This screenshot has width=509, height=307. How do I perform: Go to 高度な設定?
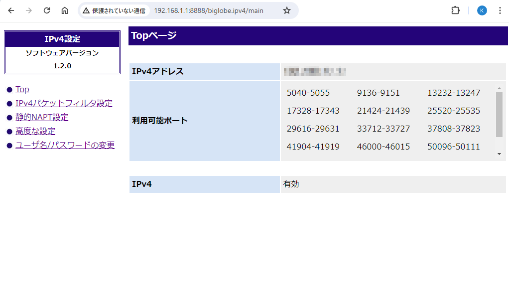pos(35,132)
